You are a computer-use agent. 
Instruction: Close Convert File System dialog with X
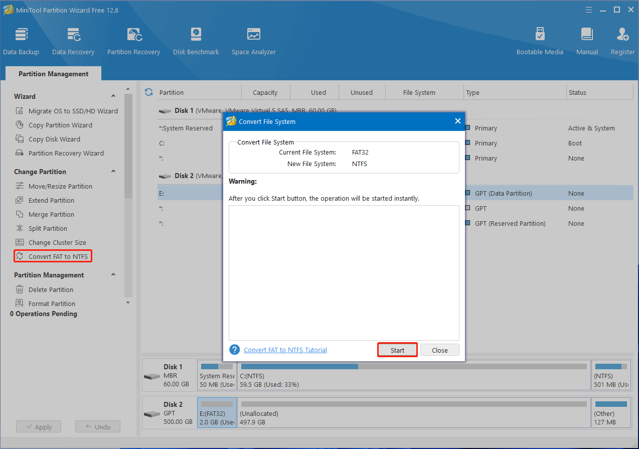point(457,121)
